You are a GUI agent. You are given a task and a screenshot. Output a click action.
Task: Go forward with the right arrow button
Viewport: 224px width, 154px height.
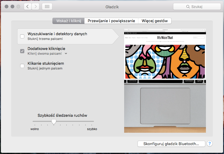(x=36, y=7)
